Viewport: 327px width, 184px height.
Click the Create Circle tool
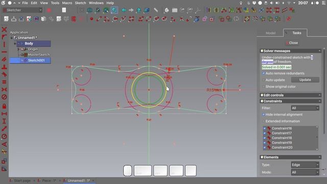click(115, 19)
